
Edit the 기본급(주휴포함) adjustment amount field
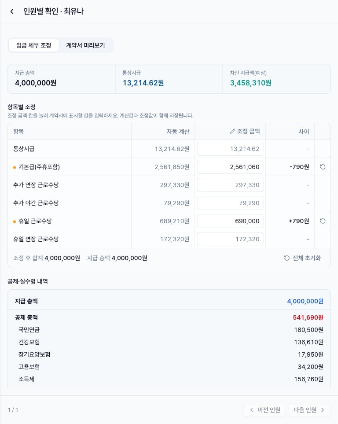(230, 167)
